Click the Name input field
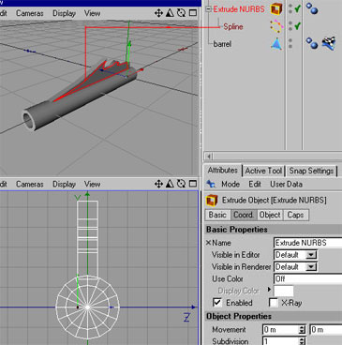The width and height of the screenshot is (342, 345). [x=307, y=243]
